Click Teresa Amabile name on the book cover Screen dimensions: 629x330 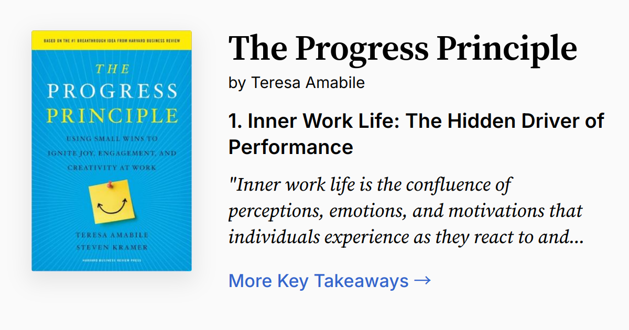pyautogui.click(x=112, y=235)
